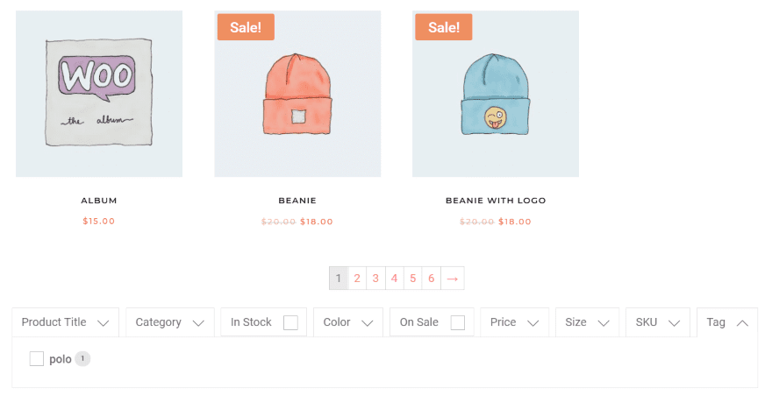Go to next page using arrow
Viewport: 772px width, 395px height.
tap(452, 279)
